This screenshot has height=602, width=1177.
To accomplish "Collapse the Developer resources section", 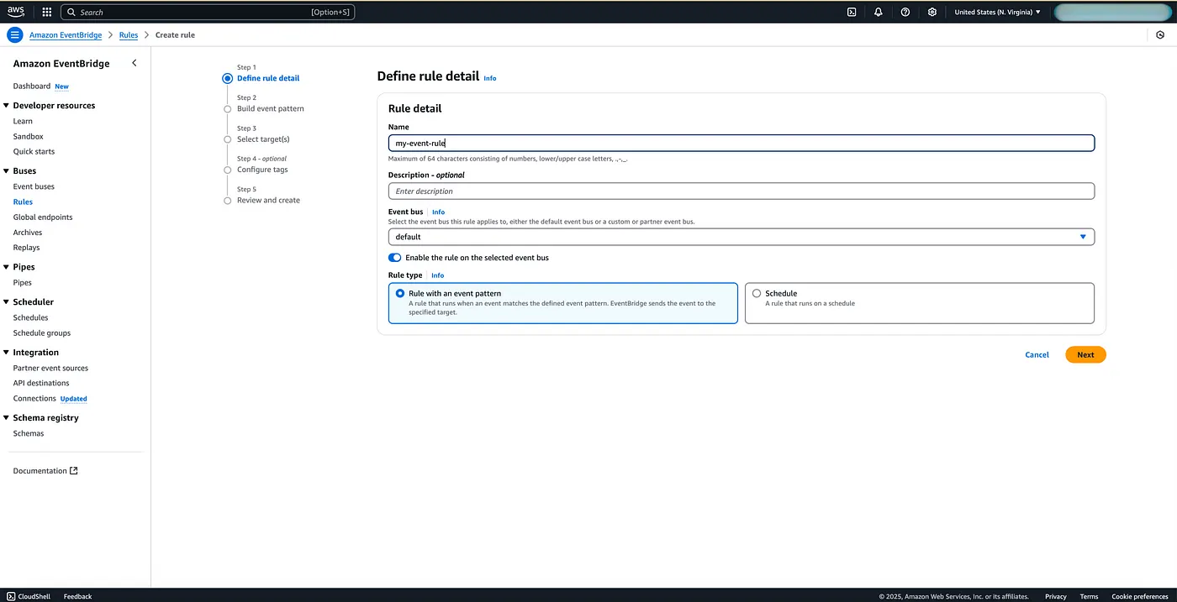I will tap(6, 106).
